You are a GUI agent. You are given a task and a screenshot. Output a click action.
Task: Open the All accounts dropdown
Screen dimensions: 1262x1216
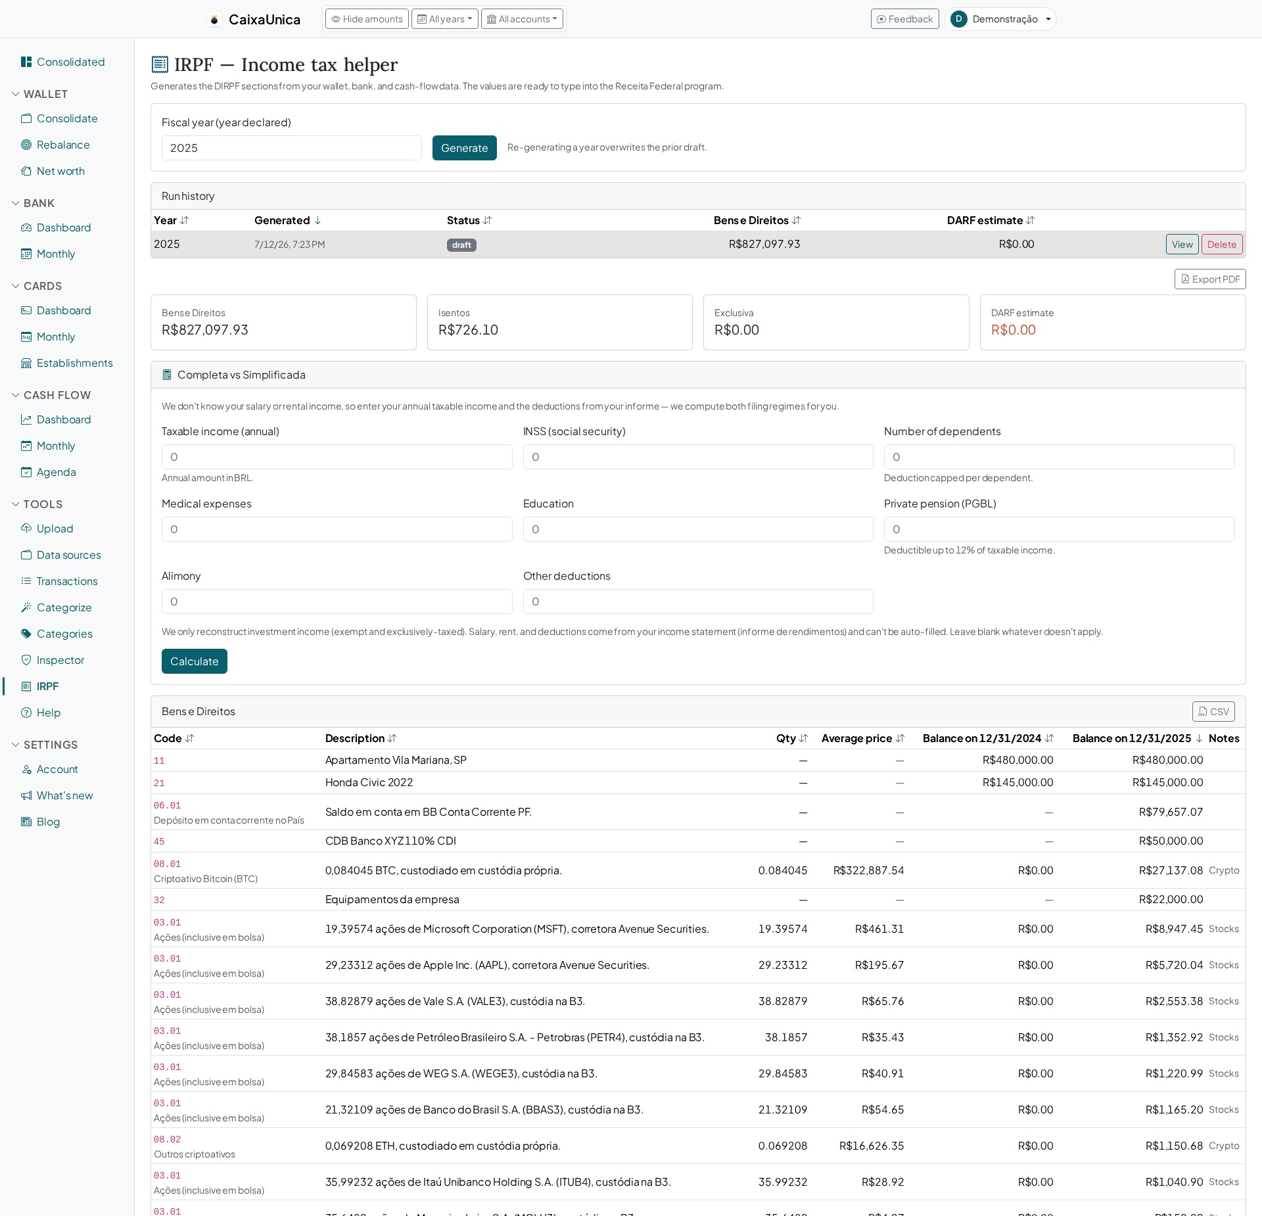pyautogui.click(x=522, y=19)
